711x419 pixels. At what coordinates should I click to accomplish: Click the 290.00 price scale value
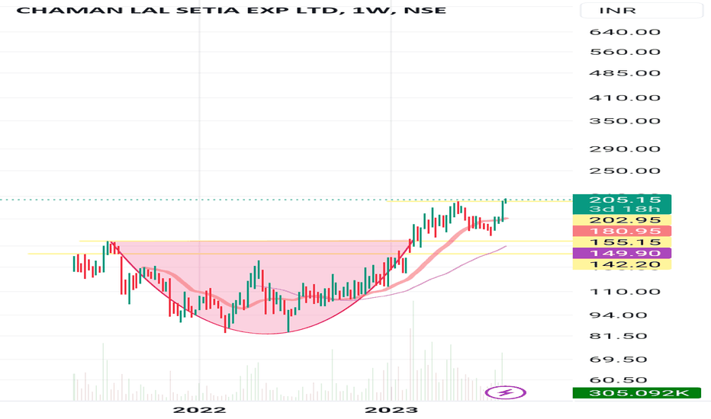click(624, 149)
